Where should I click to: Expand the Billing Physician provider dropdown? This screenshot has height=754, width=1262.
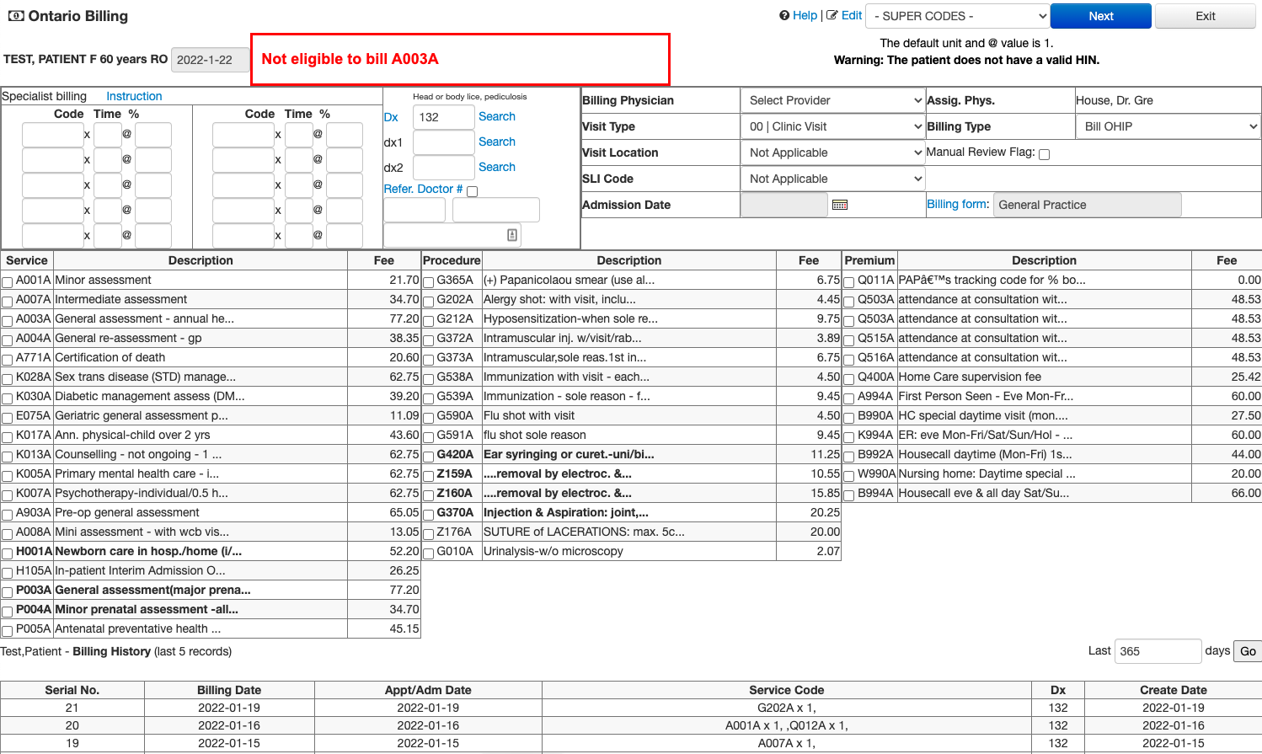[x=832, y=100]
